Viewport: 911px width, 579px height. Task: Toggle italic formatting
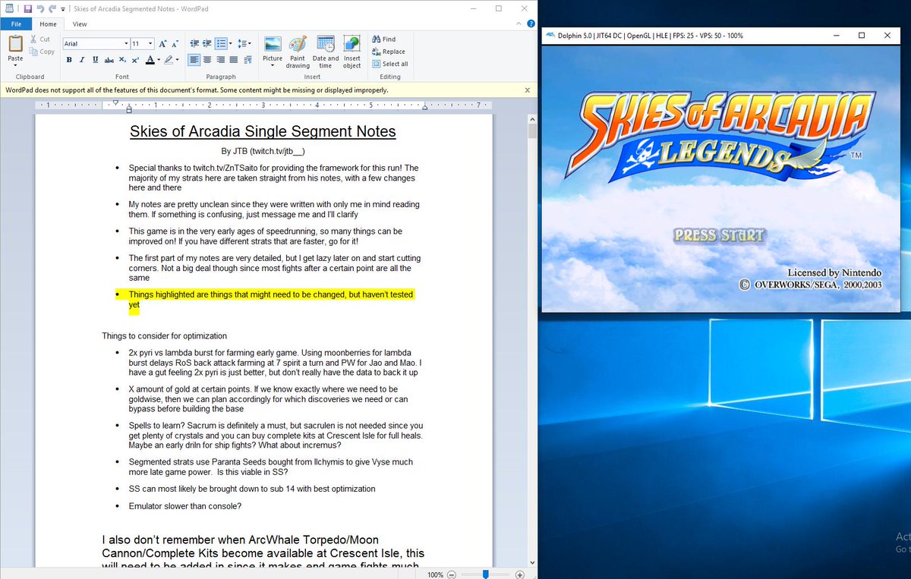click(x=82, y=60)
